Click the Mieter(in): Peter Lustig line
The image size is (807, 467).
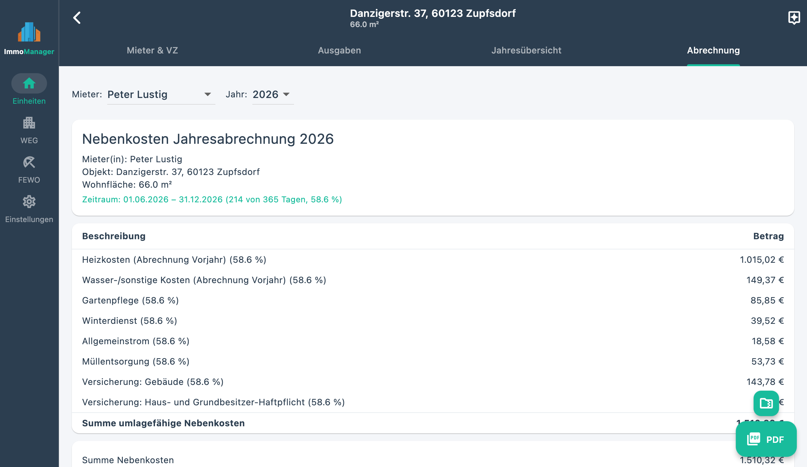[x=132, y=159]
